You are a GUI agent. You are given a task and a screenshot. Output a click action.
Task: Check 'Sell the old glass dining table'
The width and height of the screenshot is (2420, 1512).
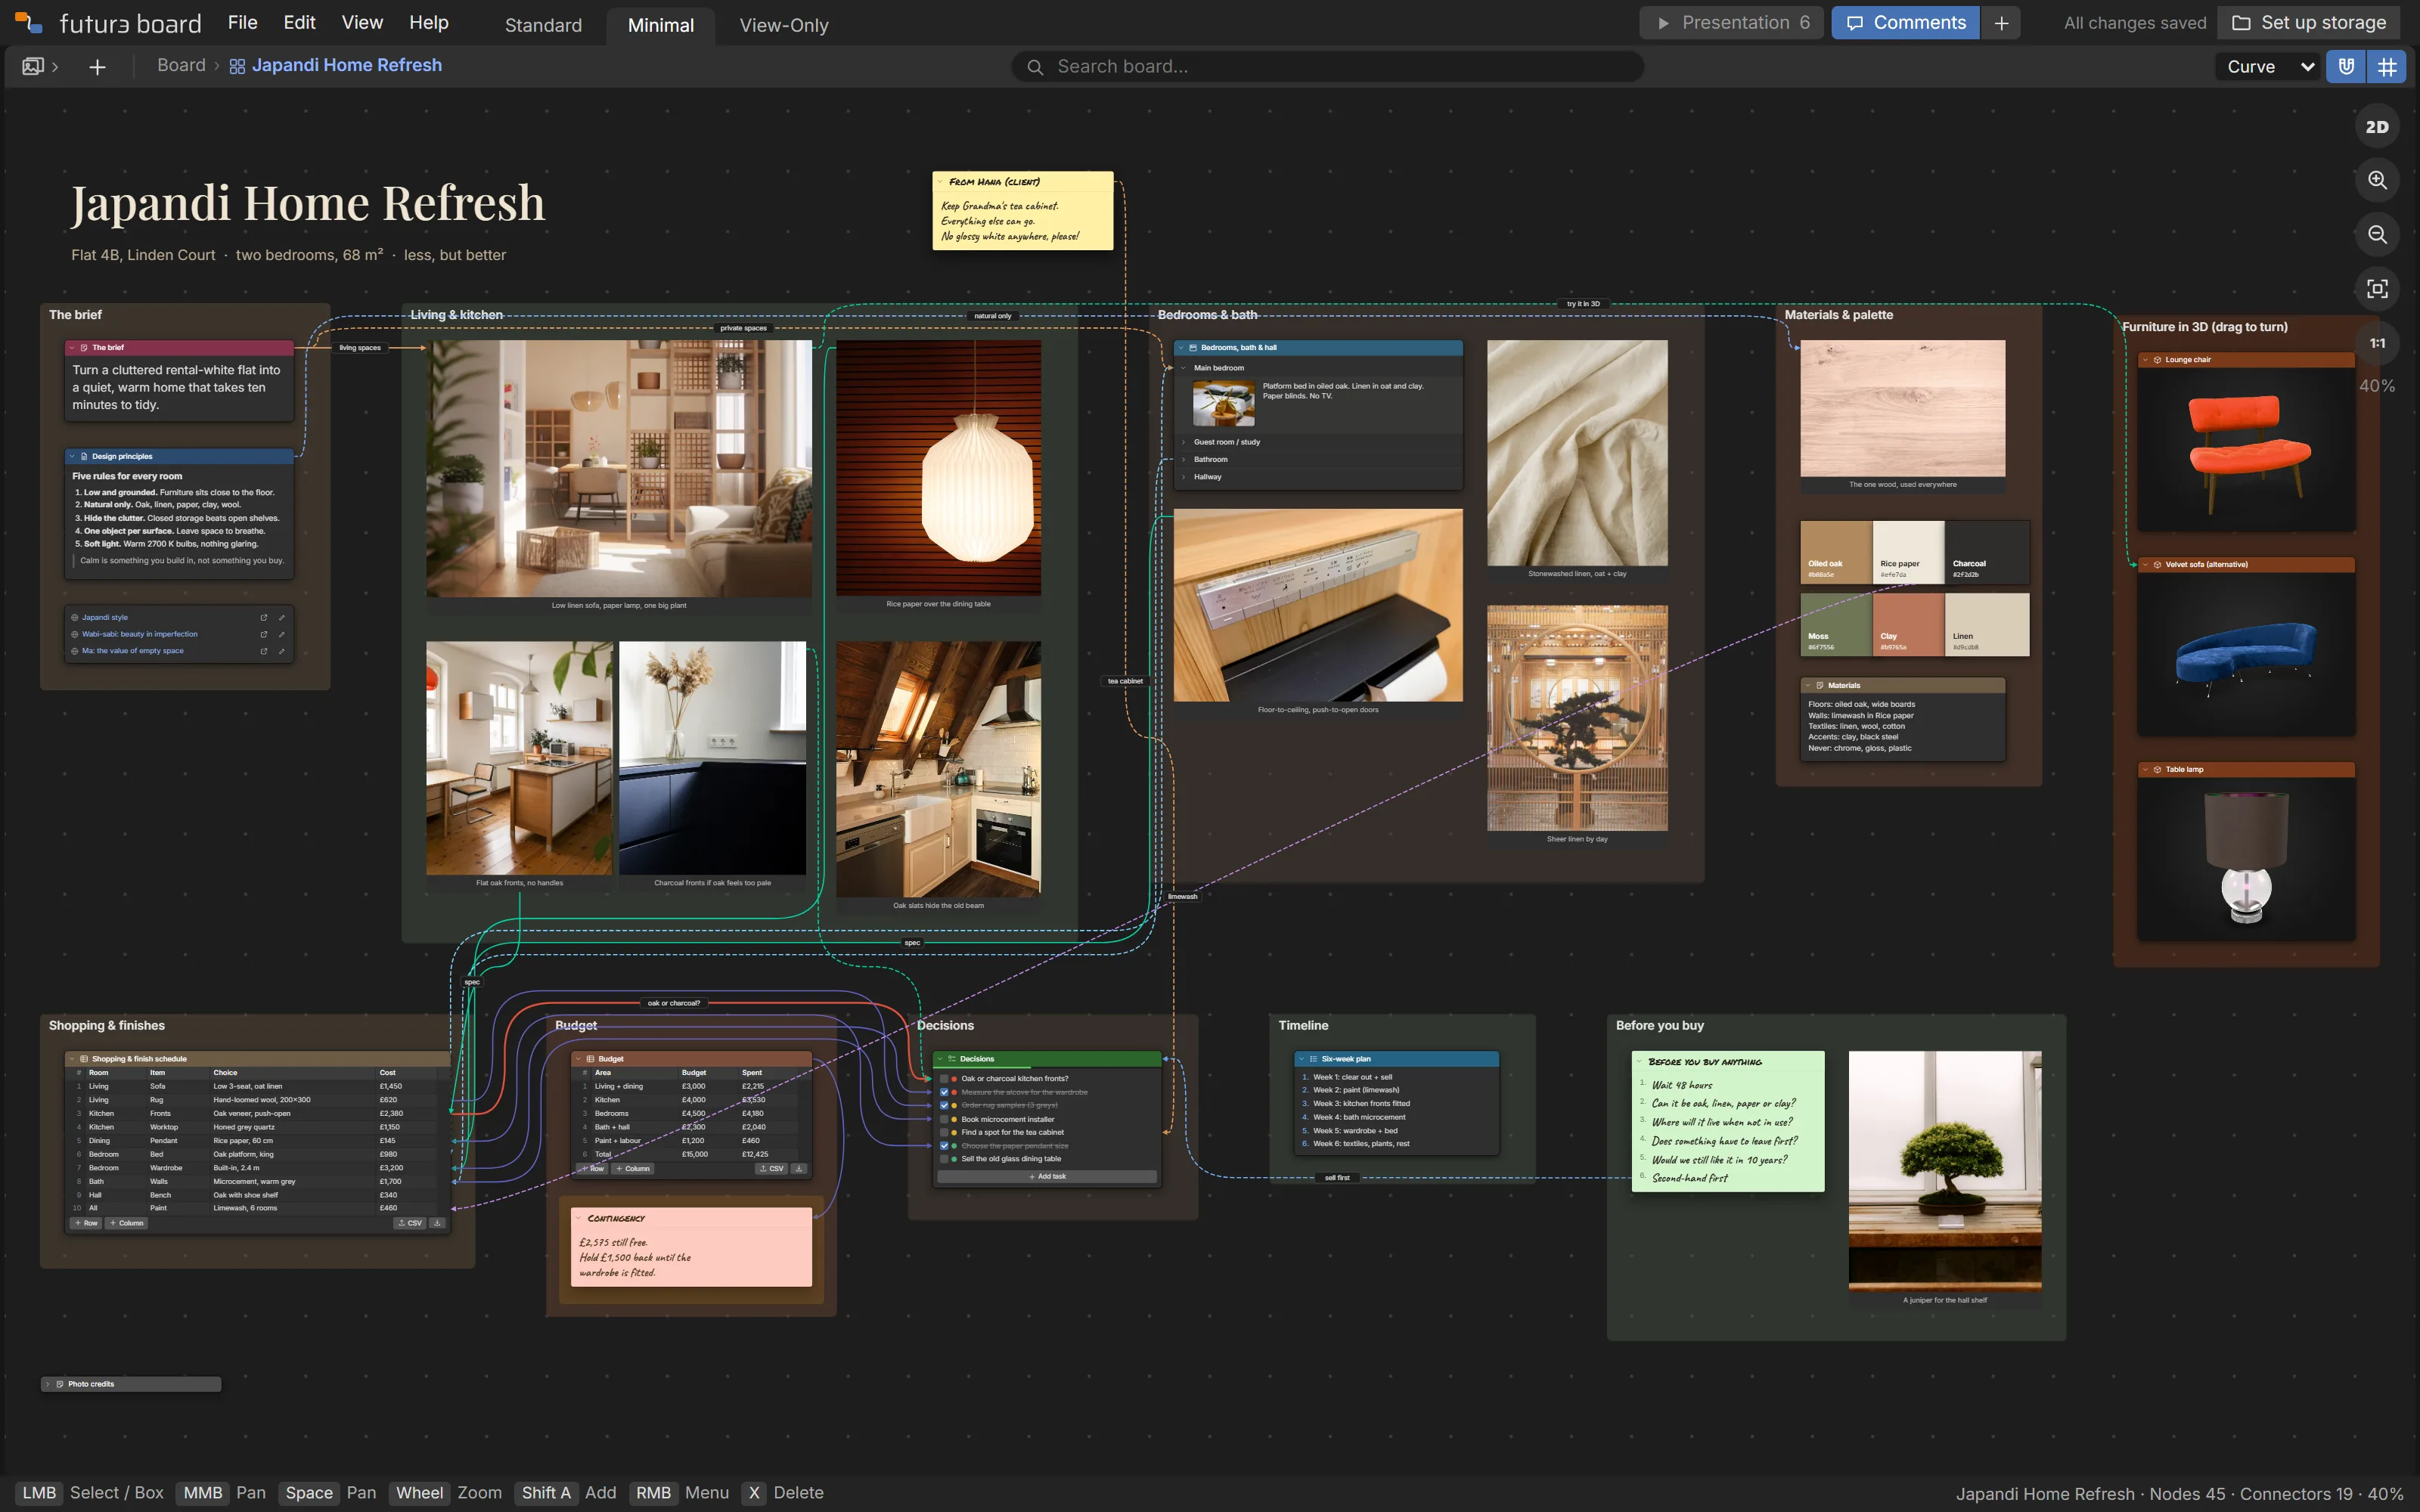(x=944, y=1159)
